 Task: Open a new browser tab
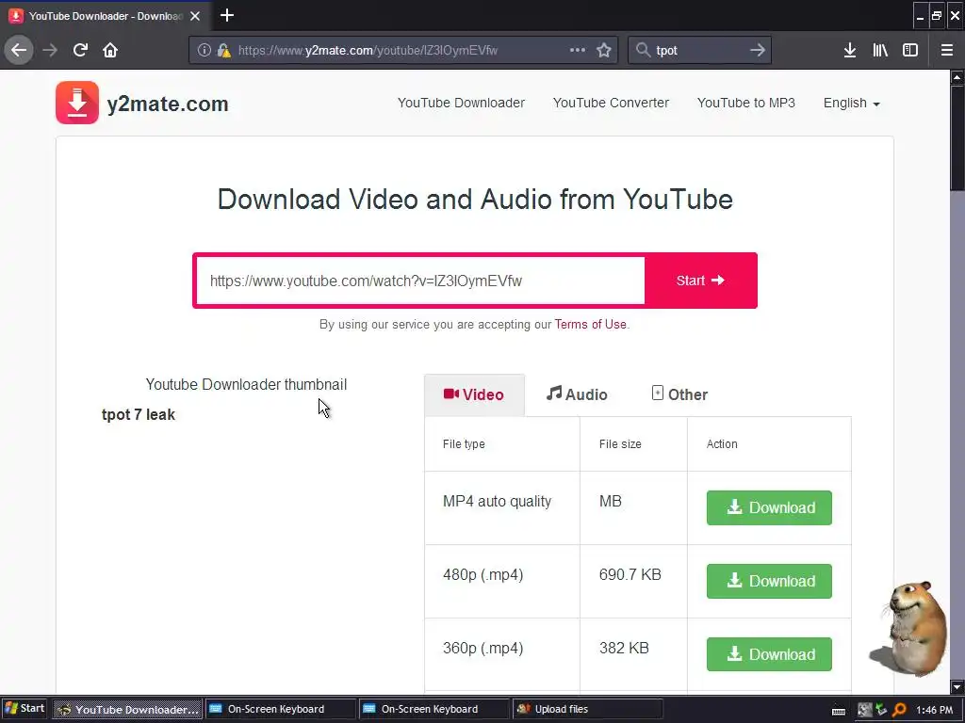pos(227,15)
